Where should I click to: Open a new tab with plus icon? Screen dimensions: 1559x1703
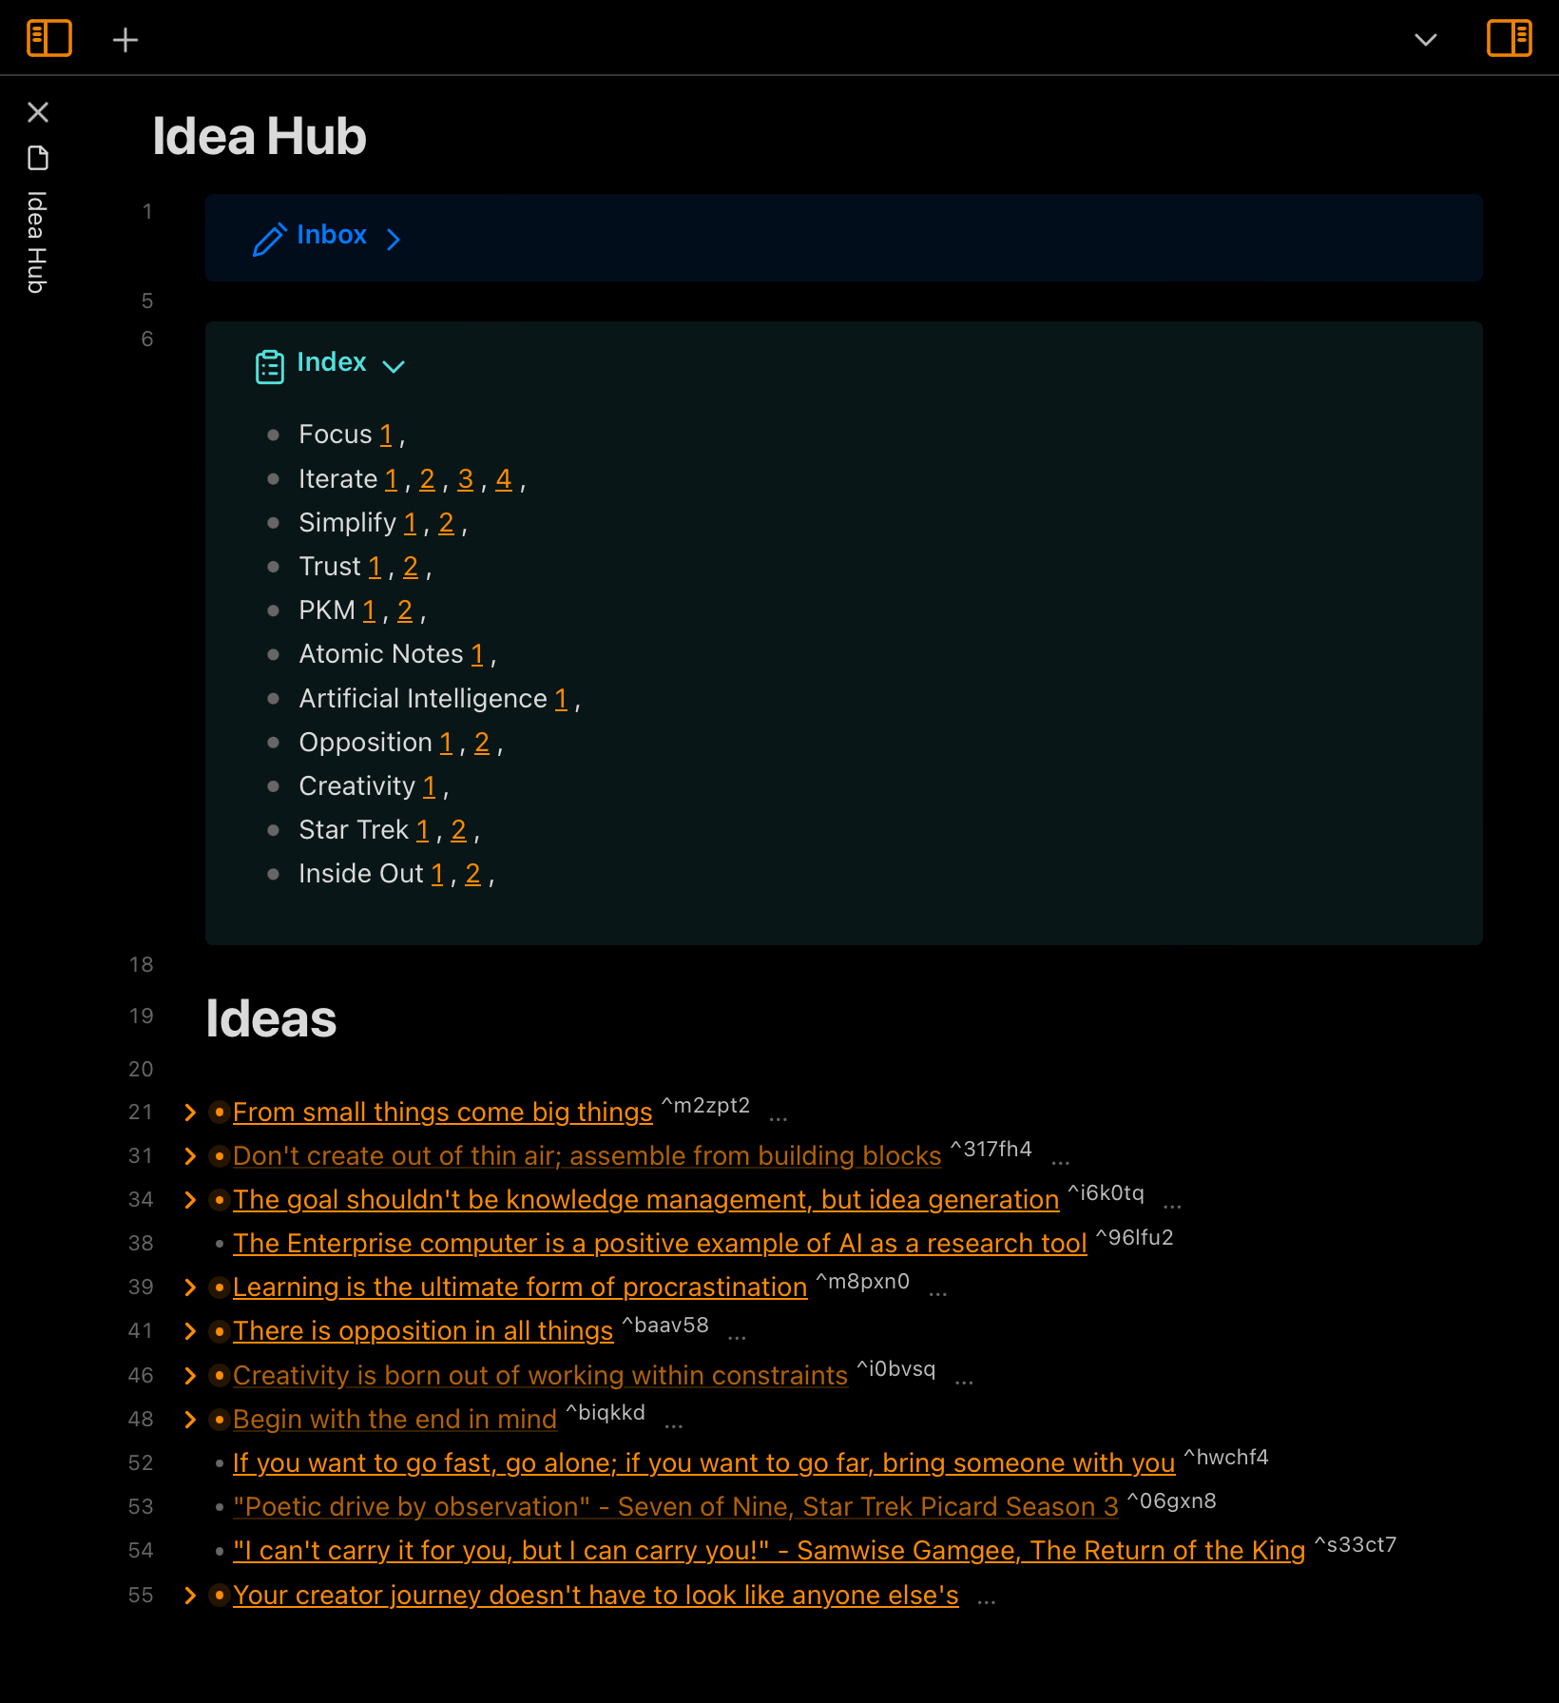point(125,40)
